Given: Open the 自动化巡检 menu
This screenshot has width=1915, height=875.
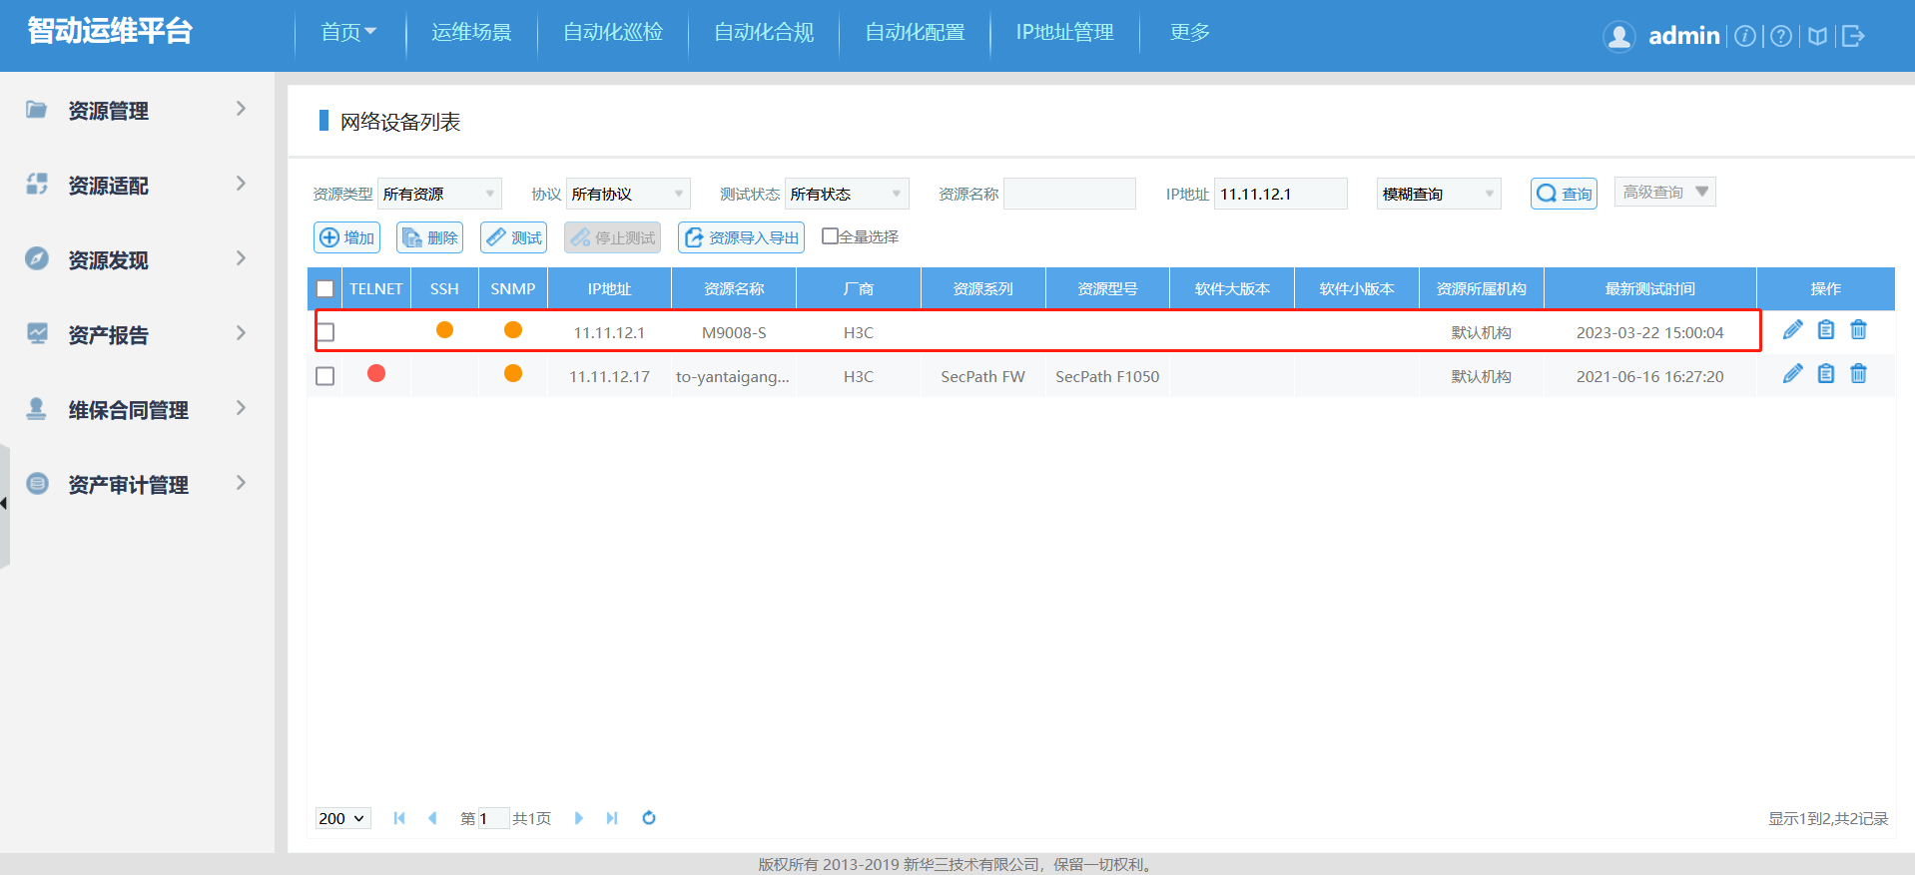Looking at the screenshot, I should point(613,33).
